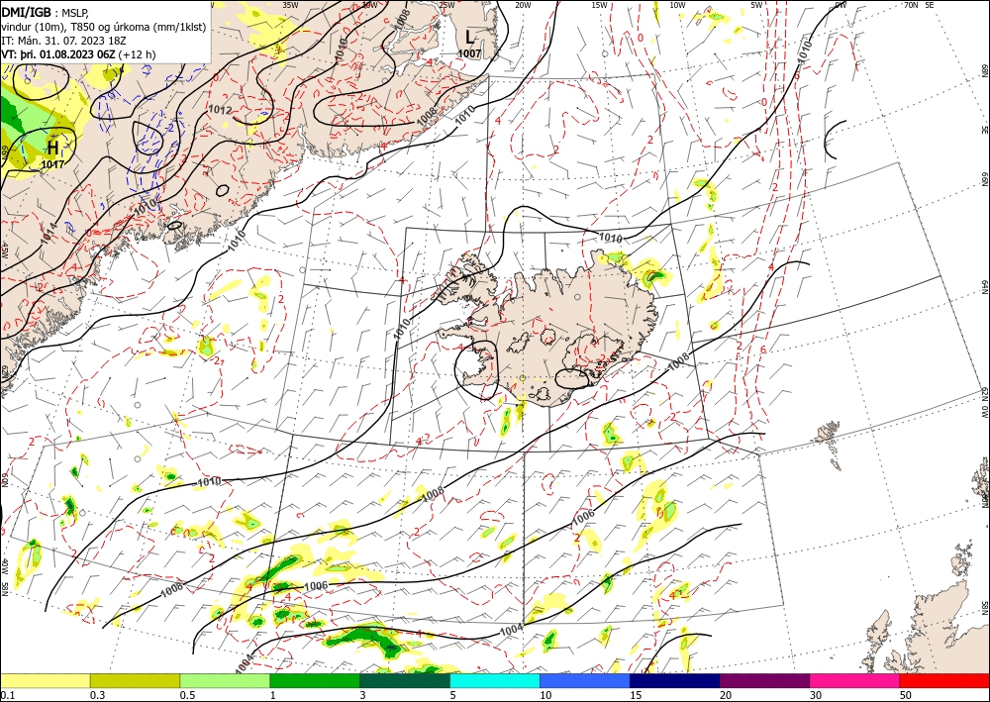Click the L low-pressure marker
The image size is (990, 702).
(x=469, y=37)
